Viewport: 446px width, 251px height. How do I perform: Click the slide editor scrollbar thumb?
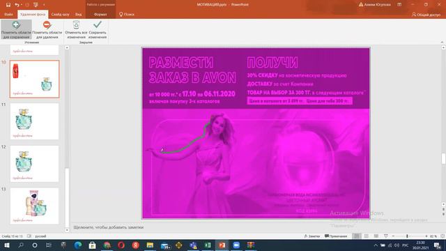(443, 158)
